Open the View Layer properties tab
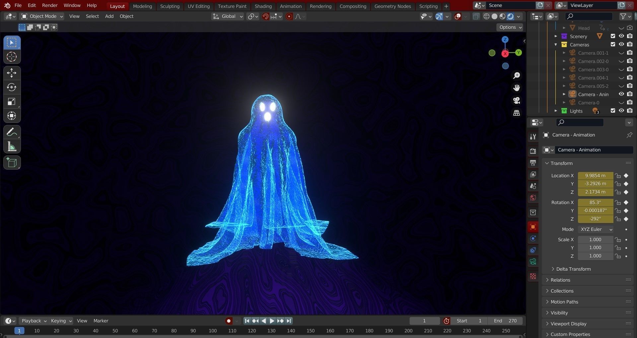This screenshot has height=338, width=637. 533,174
